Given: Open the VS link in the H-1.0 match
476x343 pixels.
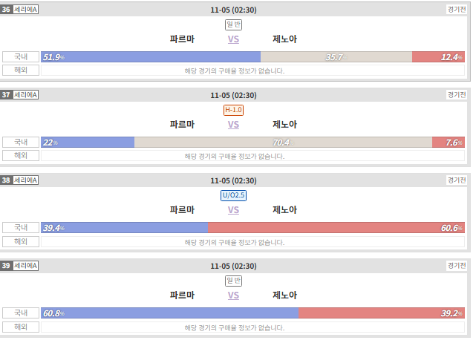Looking at the screenshot, I should pyautogui.click(x=233, y=125).
